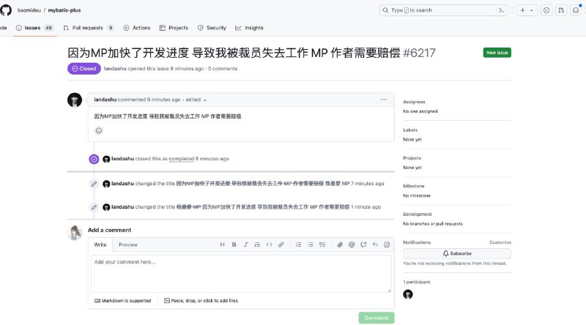This screenshot has width=586, height=325.
Task: Open the notifications inbox icon
Action: [x=576, y=10]
